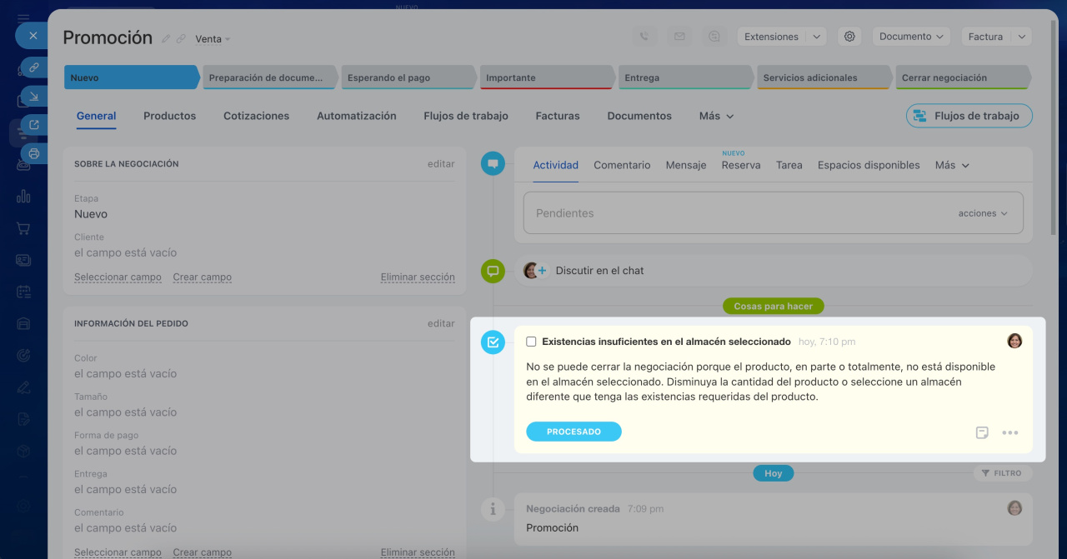This screenshot has height=559, width=1067.
Task: Expand the Extensiones dropdown arrow
Action: click(x=816, y=37)
